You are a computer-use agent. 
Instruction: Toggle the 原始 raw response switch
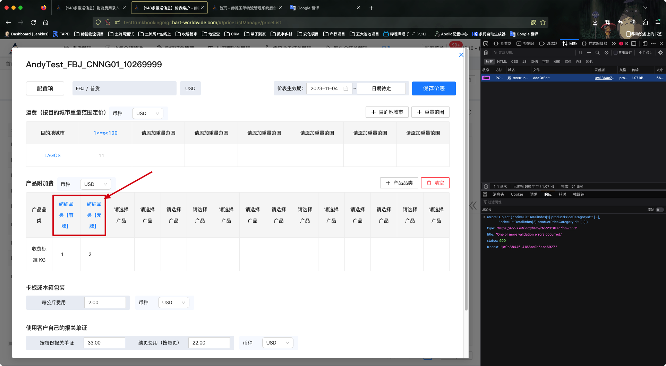coord(659,210)
